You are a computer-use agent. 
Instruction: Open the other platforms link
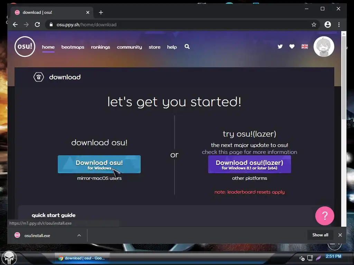tap(250, 178)
